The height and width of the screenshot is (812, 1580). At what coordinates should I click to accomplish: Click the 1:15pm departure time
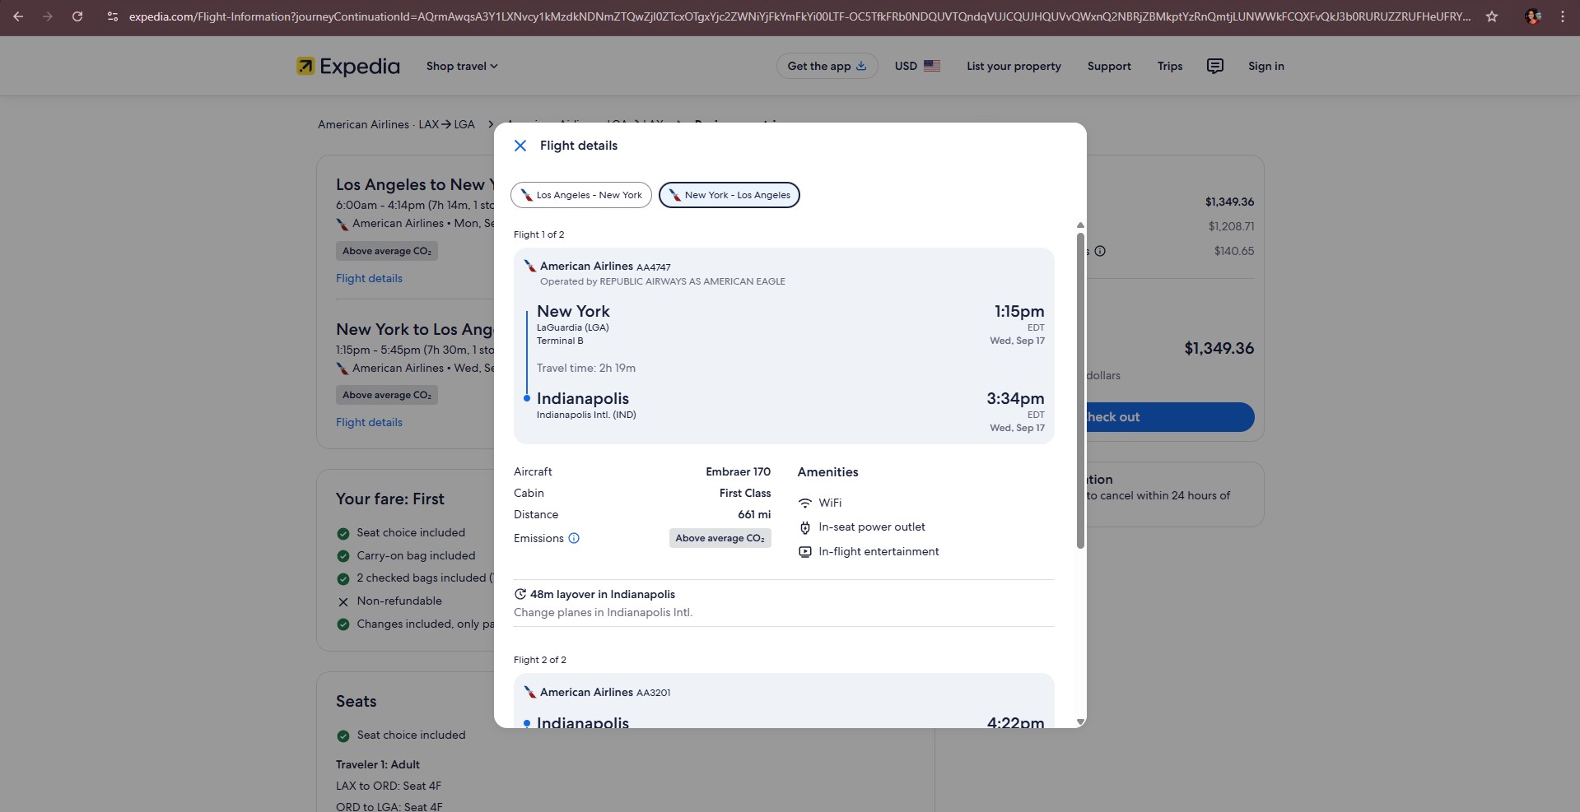coord(1019,311)
